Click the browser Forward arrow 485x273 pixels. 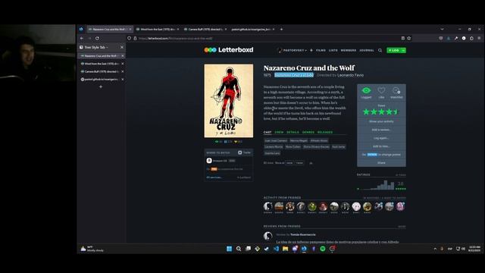(89, 38)
